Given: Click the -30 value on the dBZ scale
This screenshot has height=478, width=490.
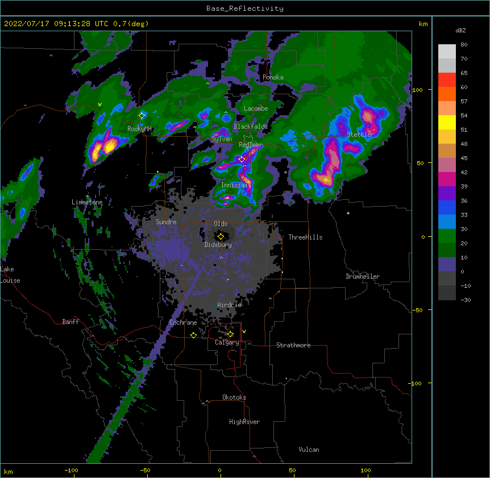Looking at the screenshot, I should [466, 300].
